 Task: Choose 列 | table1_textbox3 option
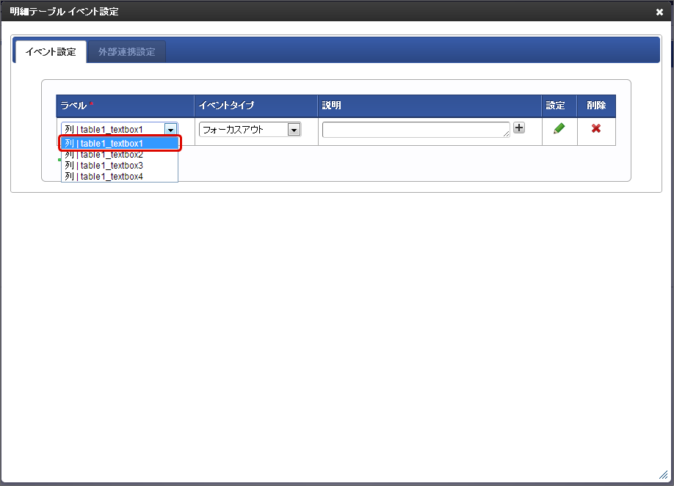click(x=120, y=165)
